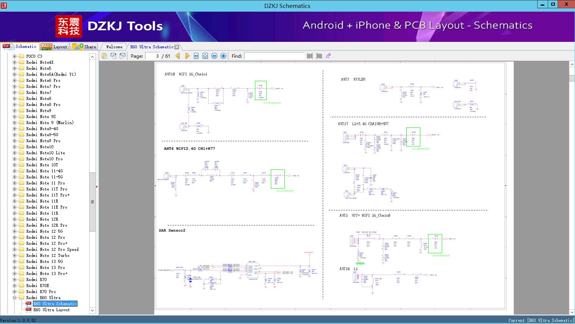
Task: Click the PDF icon beside K60 Ultra Layout
Action: click(28, 310)
